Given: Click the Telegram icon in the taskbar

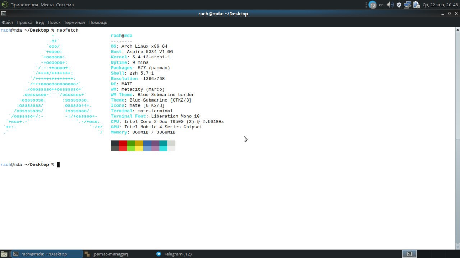Looking at the screenshot, I should [158, 254].
